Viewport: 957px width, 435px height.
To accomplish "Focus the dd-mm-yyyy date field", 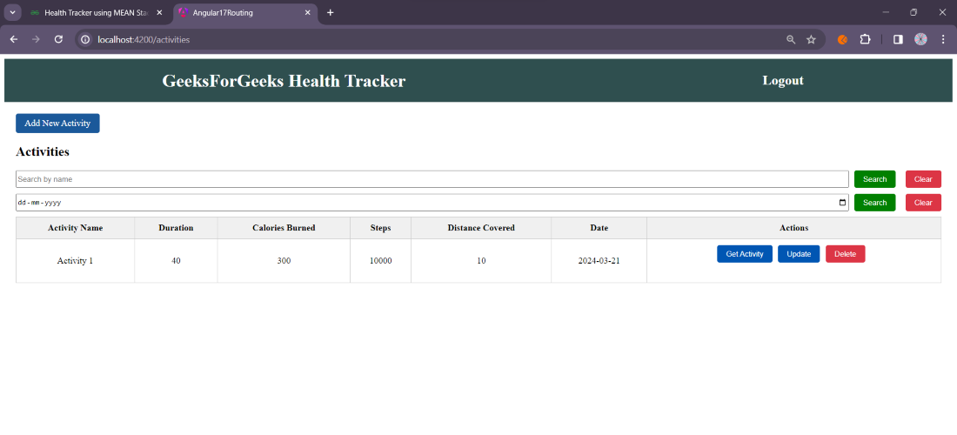I will 432,203.
